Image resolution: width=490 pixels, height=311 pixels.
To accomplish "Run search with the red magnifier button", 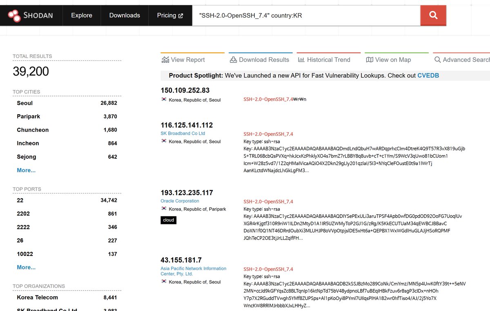I will 433,16.
